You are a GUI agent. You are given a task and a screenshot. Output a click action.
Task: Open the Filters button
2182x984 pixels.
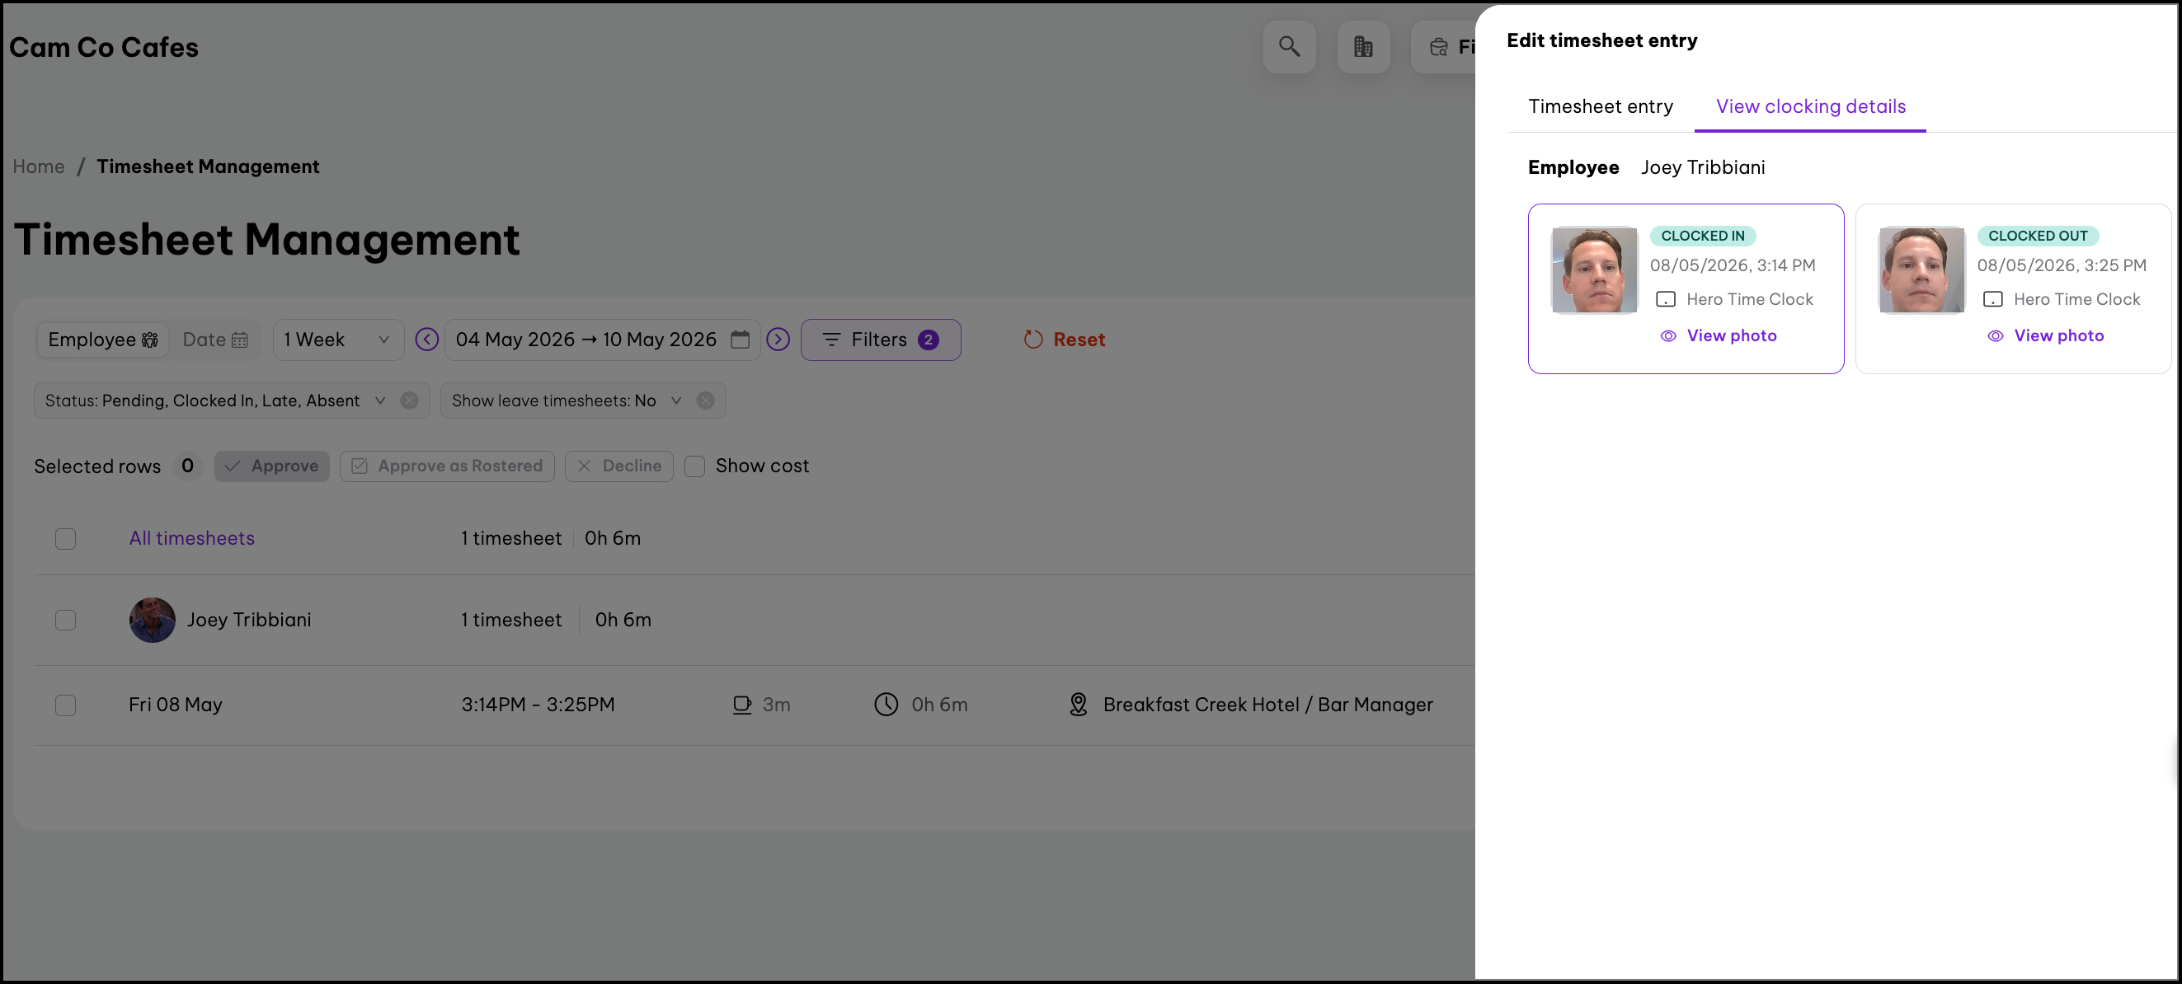(x=880, y=340)
